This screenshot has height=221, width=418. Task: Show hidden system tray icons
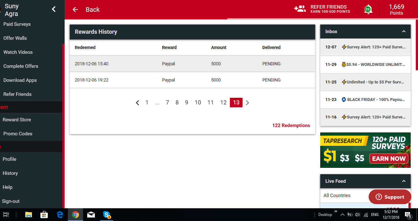pos(343,215)
